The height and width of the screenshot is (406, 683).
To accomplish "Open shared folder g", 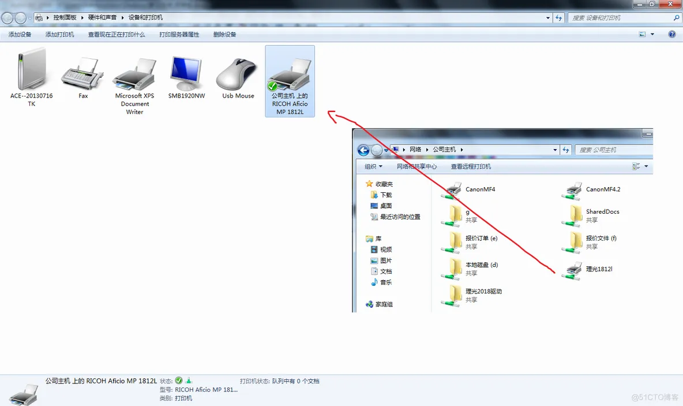I will 459,216.
